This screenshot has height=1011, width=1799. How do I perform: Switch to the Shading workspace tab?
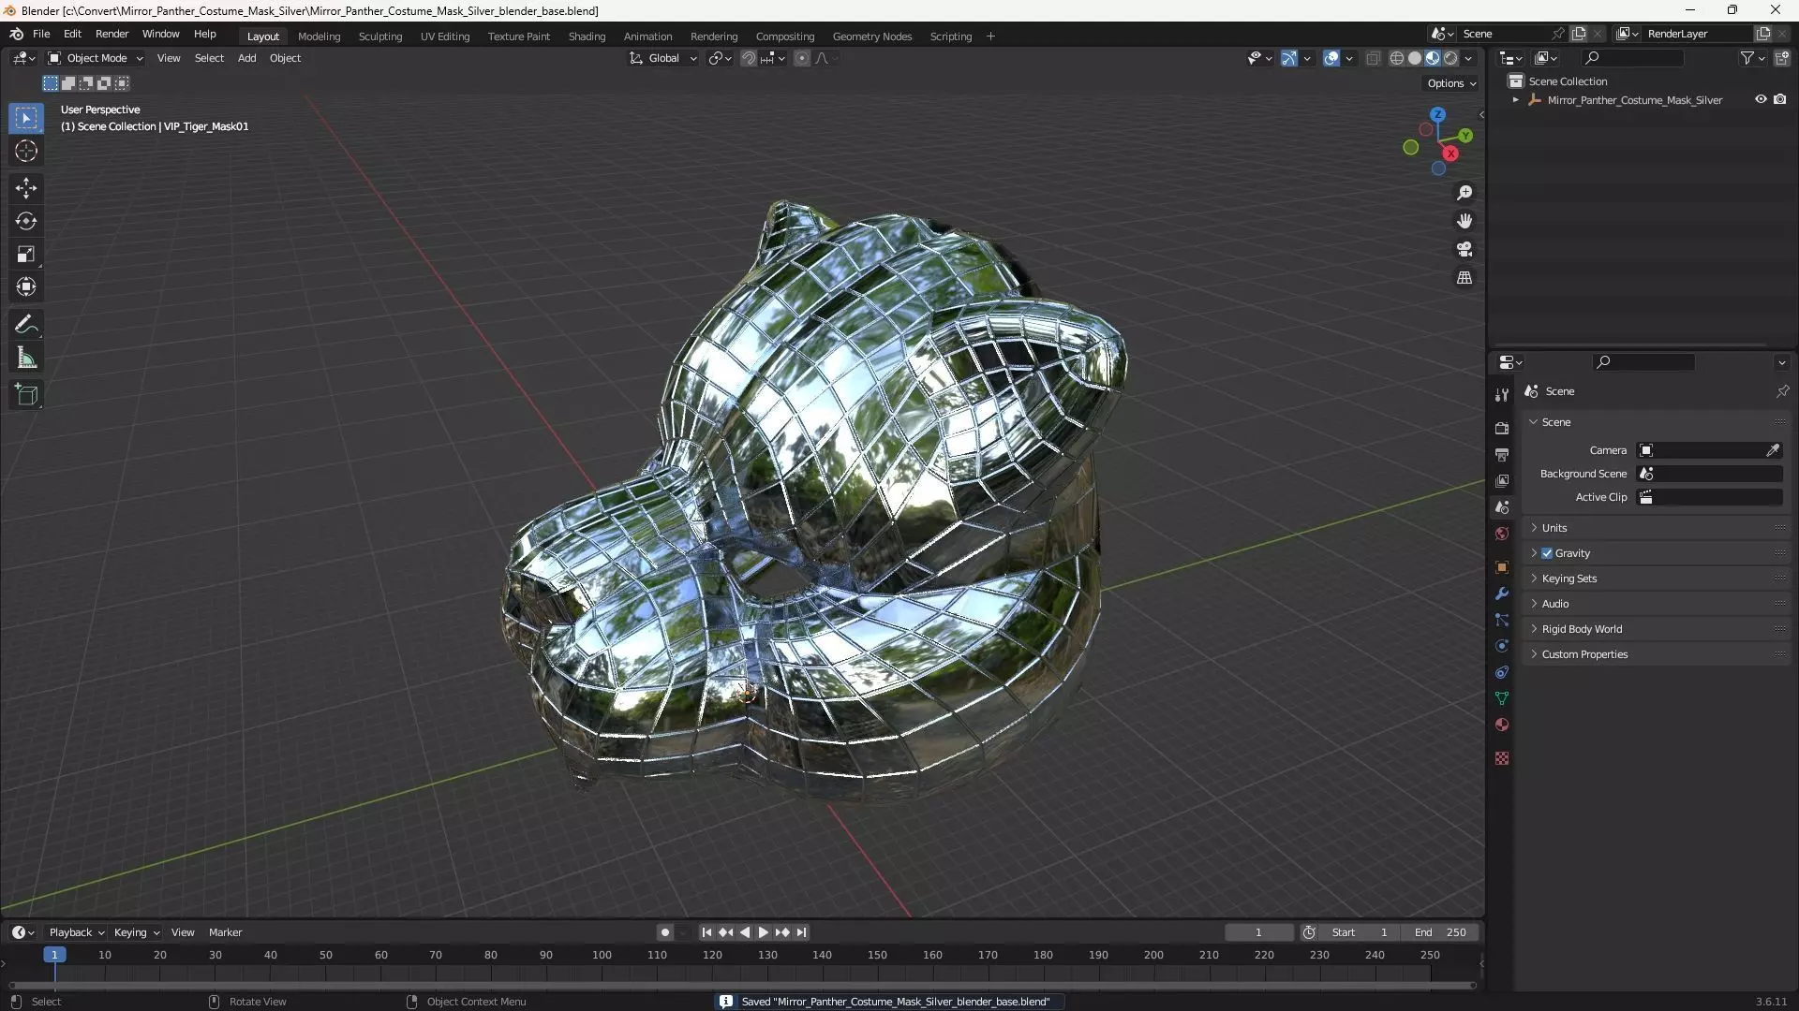pos(587,37)
